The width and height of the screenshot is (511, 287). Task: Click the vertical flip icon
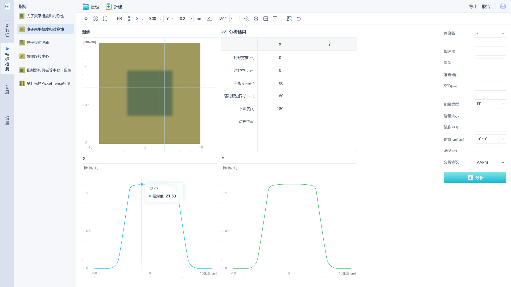click(x=129, y=19)
